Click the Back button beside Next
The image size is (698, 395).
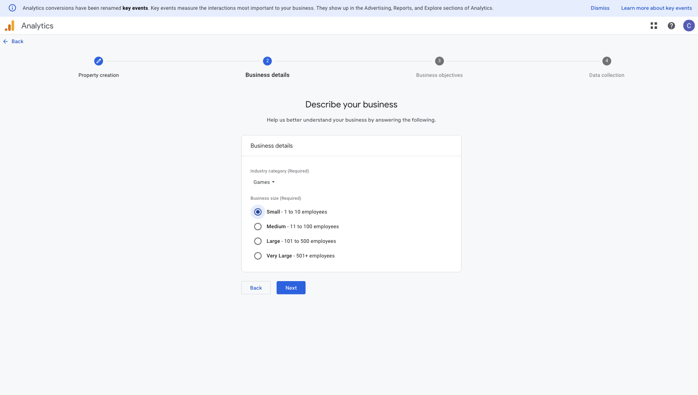(x=256, y=288)
